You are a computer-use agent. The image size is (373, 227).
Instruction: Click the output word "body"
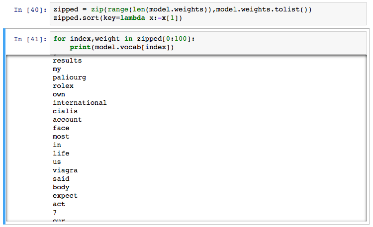[61, 187]
